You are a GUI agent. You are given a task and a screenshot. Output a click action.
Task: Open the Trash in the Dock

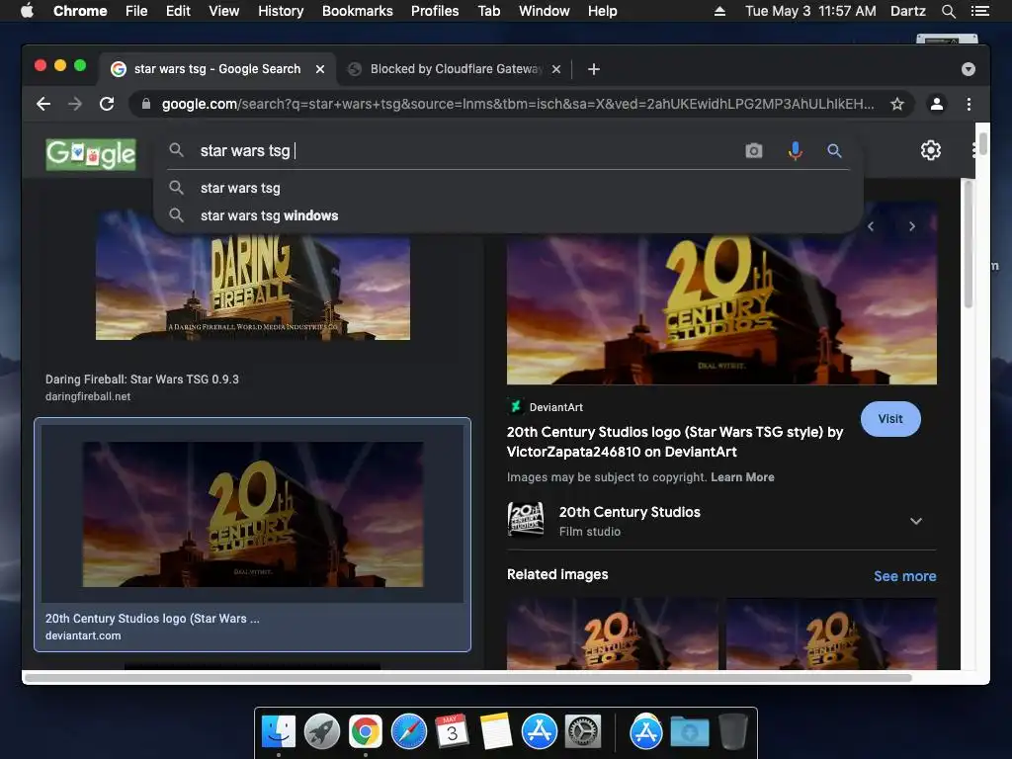[x=733, y=731]
